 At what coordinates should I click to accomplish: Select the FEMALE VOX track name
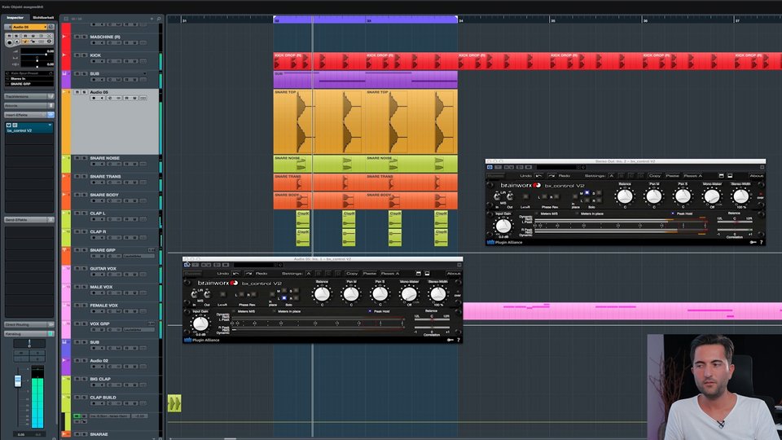point(103,306)
